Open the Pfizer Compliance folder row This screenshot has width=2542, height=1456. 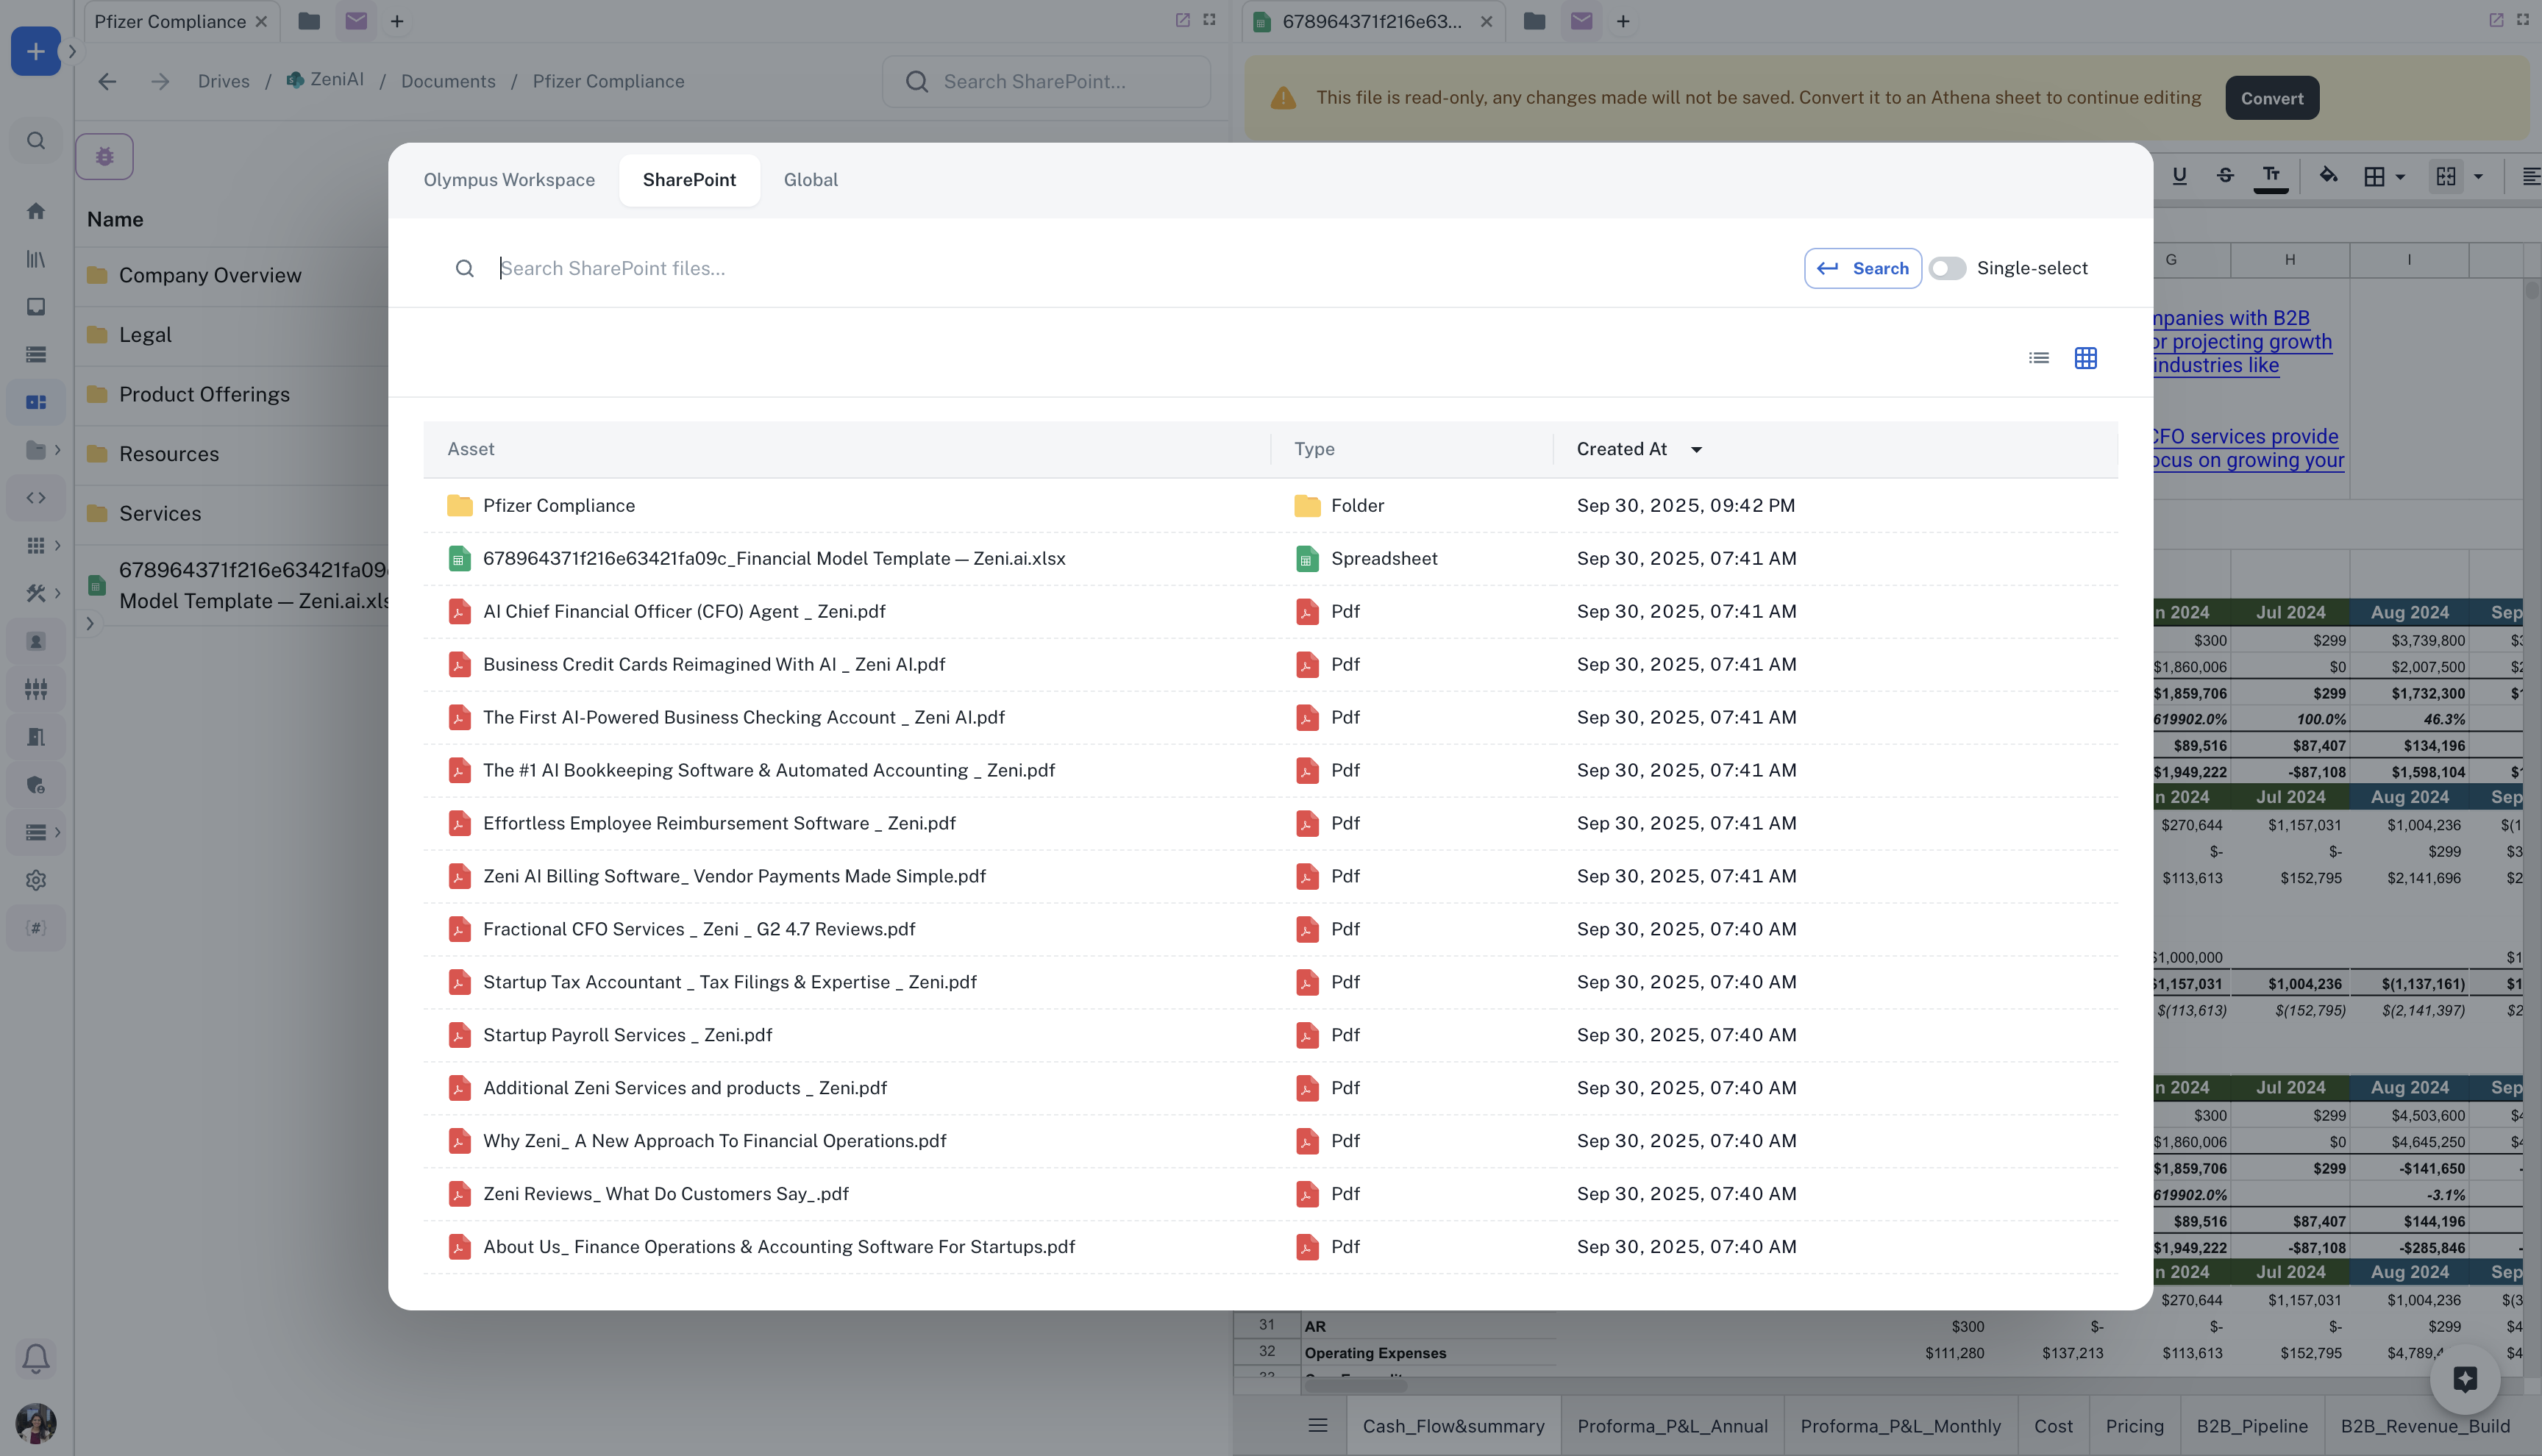coord(558,506)
